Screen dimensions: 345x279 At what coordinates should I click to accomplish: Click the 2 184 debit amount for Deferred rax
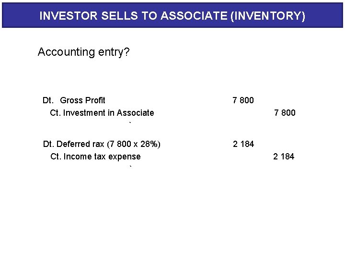243,144
